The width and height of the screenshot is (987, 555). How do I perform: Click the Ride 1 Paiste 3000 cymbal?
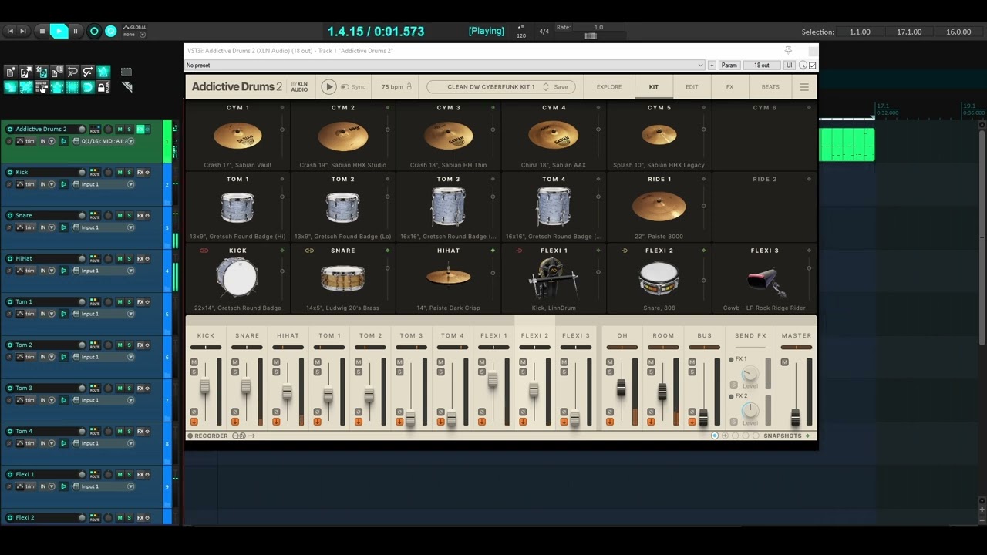click(x=659, y=207)
